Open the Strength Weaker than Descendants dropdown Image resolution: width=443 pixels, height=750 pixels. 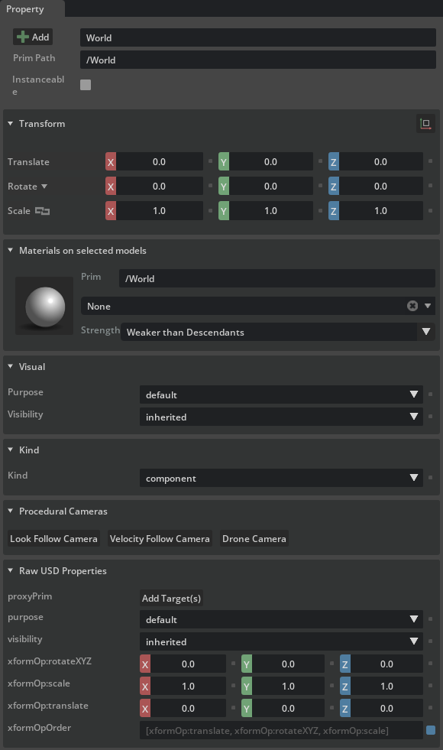278,332
